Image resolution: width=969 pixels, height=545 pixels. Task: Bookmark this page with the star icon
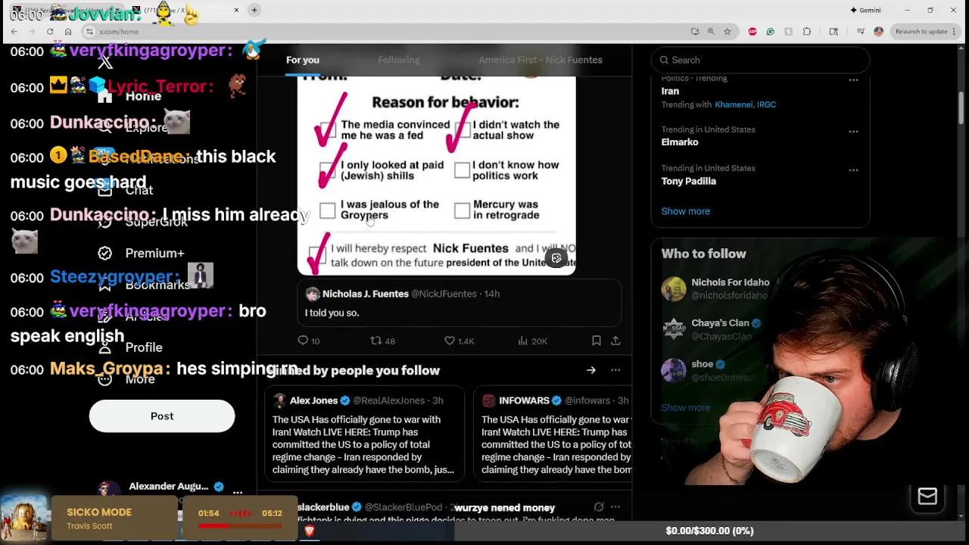click(728, 31)
